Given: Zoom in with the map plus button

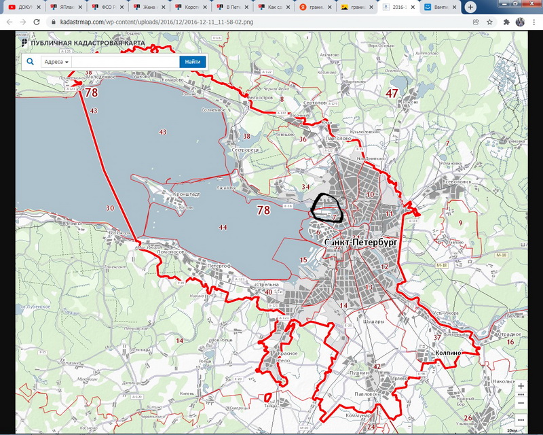Looking at the screenshot, I should tap(521, 386).
